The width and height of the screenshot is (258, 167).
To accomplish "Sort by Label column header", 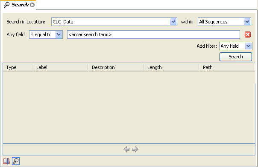I will (x=61, y=67).
